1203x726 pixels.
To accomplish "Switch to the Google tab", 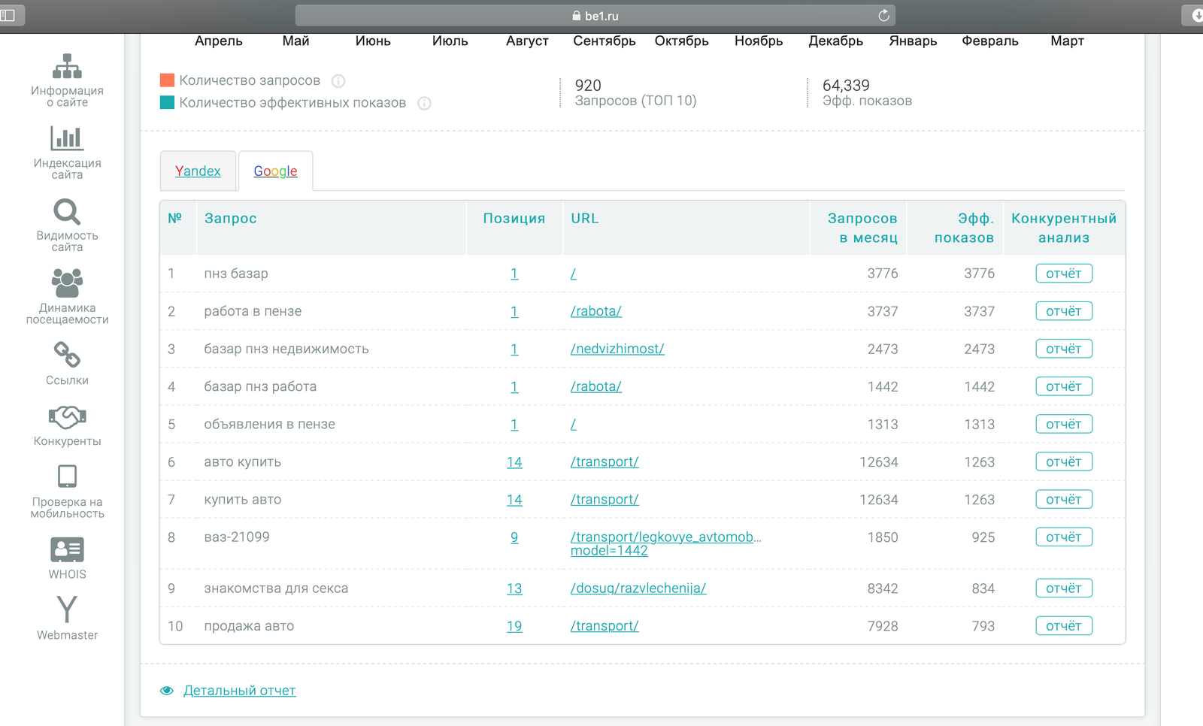I will pos(275,171).
